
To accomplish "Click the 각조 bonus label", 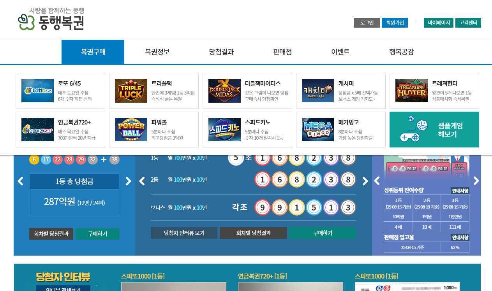I will click(240, 207).
